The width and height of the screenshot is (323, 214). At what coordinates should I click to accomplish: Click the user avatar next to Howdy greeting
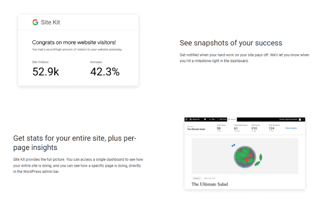[300, 120]
